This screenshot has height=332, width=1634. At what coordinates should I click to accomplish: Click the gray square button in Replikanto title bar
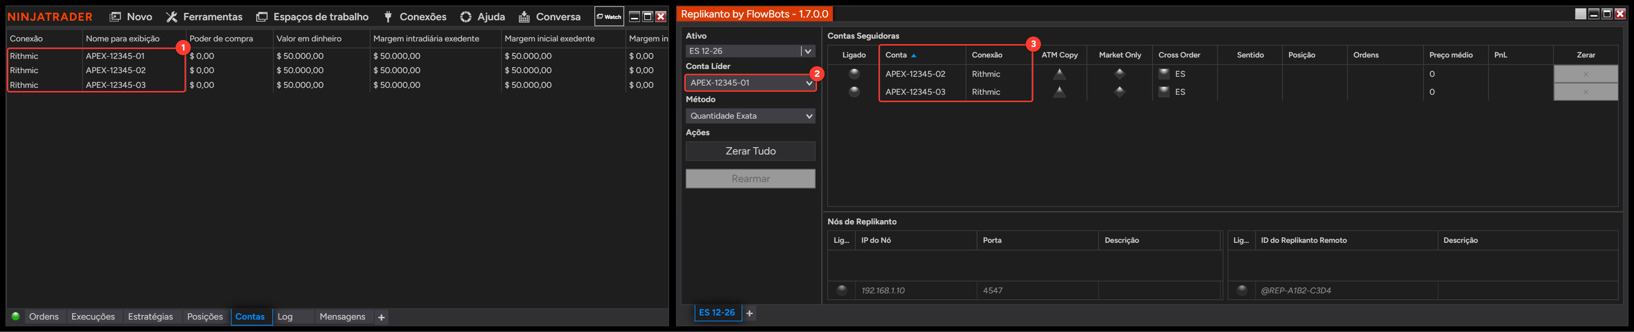[1580, 14]
